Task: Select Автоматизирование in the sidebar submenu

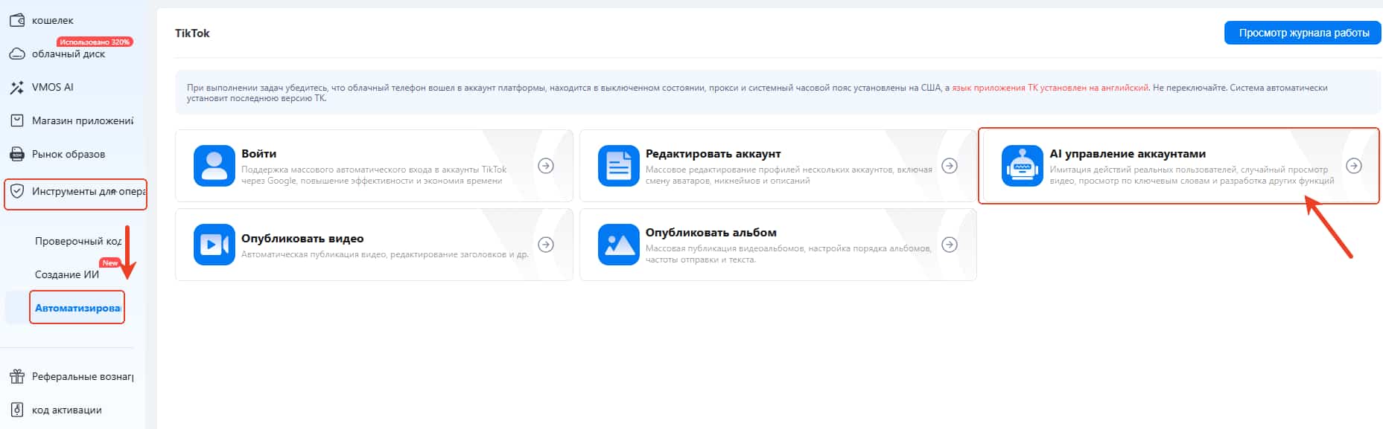Action: (77, 308)
